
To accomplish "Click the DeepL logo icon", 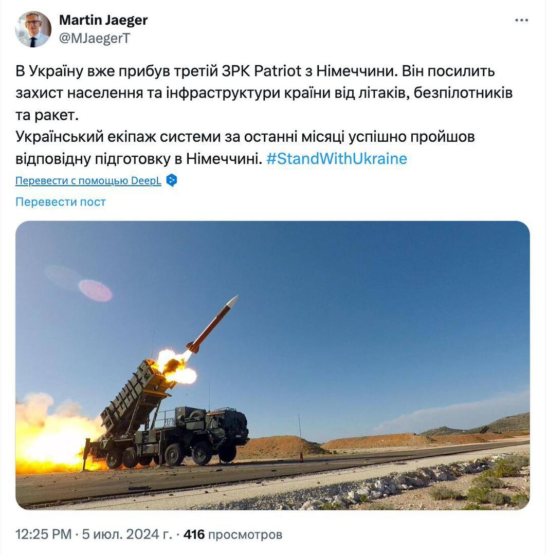I will [172, 180].
